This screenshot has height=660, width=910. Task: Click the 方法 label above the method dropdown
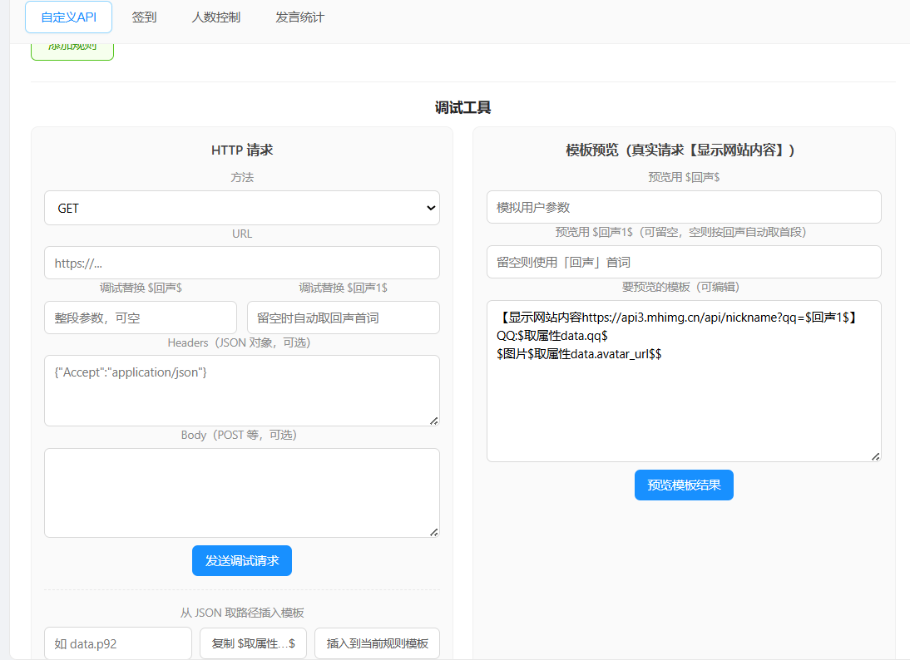[x=242, y=178]
